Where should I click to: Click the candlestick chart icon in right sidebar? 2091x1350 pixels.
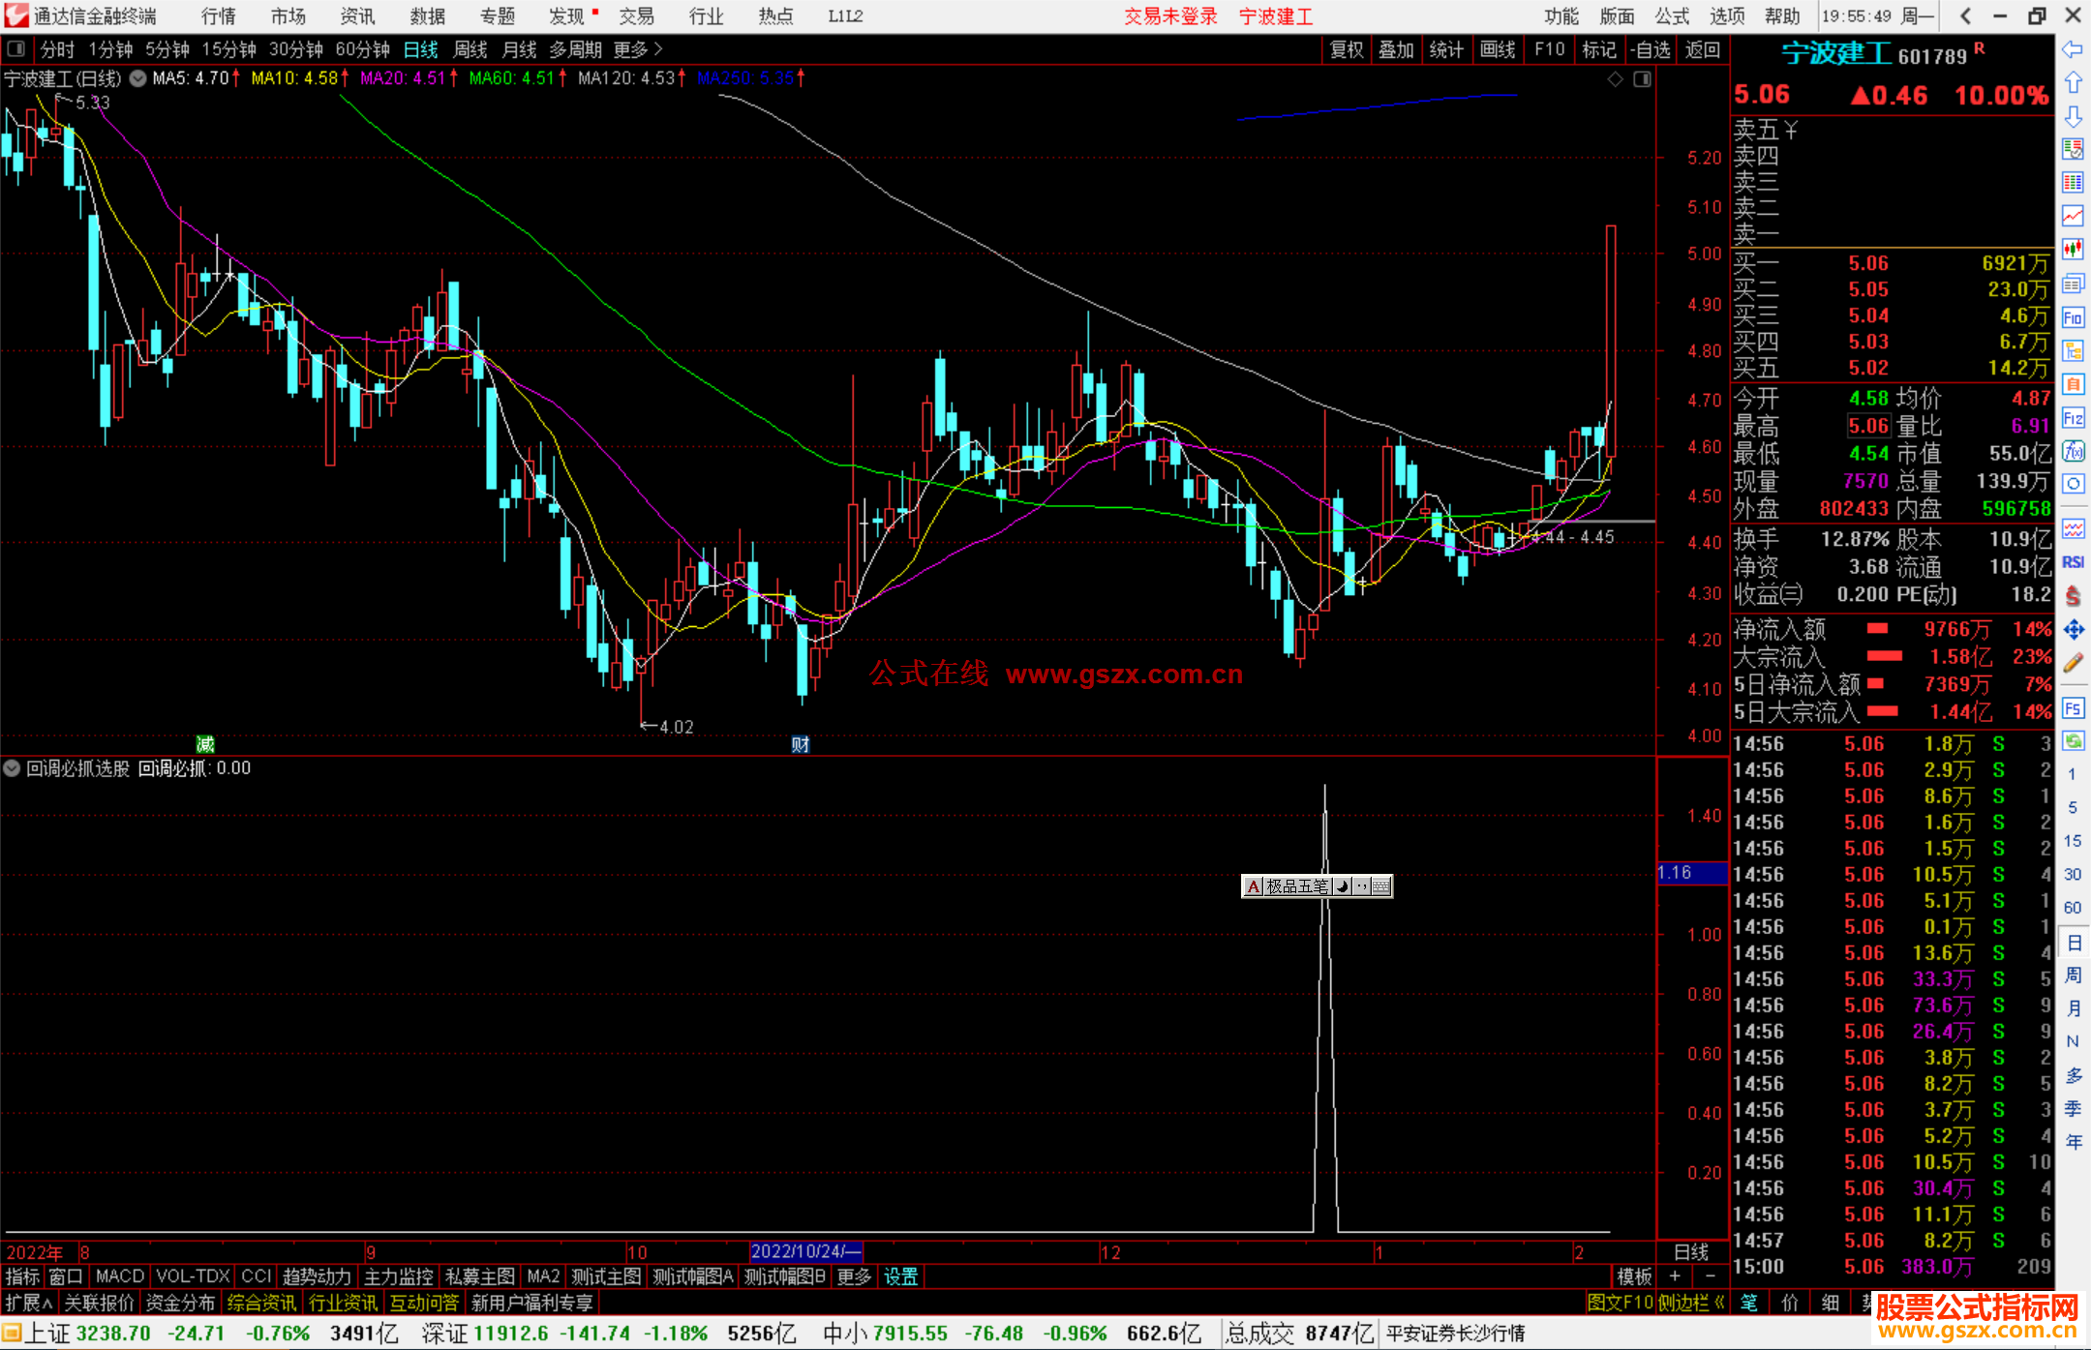click(x=2073, y=250)
